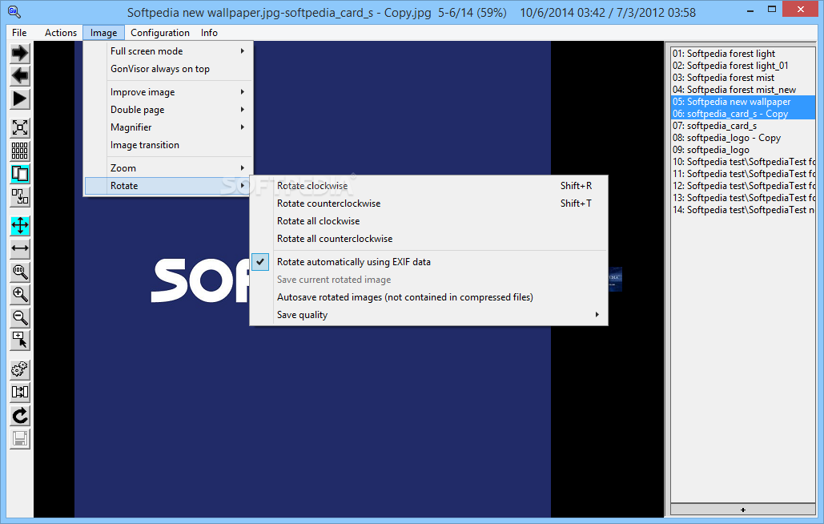Go to next image with right arrow icon
Viewport: 824px width, 524px height.
click(20, 53)
